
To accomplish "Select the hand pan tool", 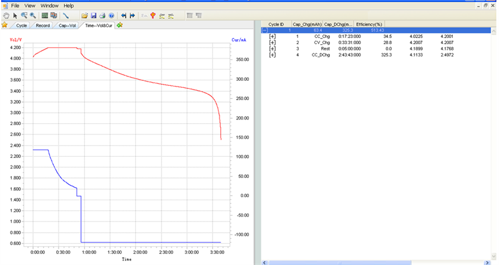I will [x=6, y=15].
